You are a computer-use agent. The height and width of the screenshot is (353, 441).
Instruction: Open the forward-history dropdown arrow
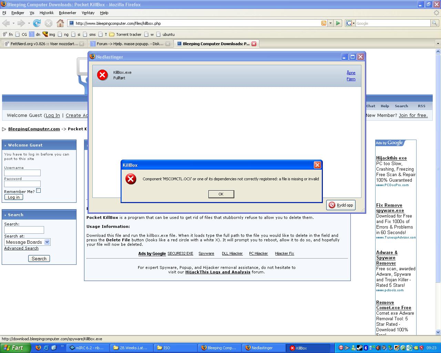(x=29, y=23)
